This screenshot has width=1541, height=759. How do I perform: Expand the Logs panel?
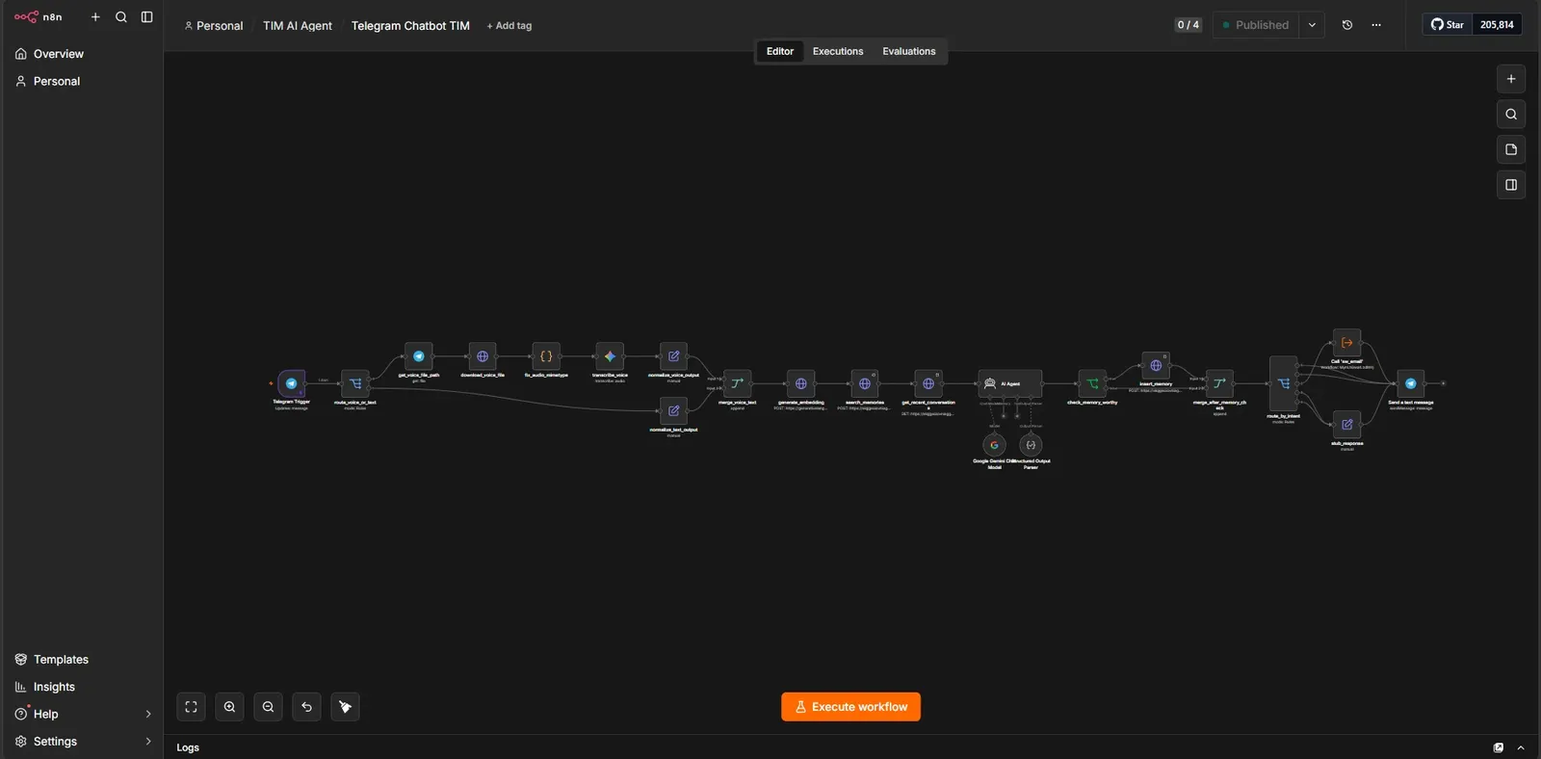1521,747
